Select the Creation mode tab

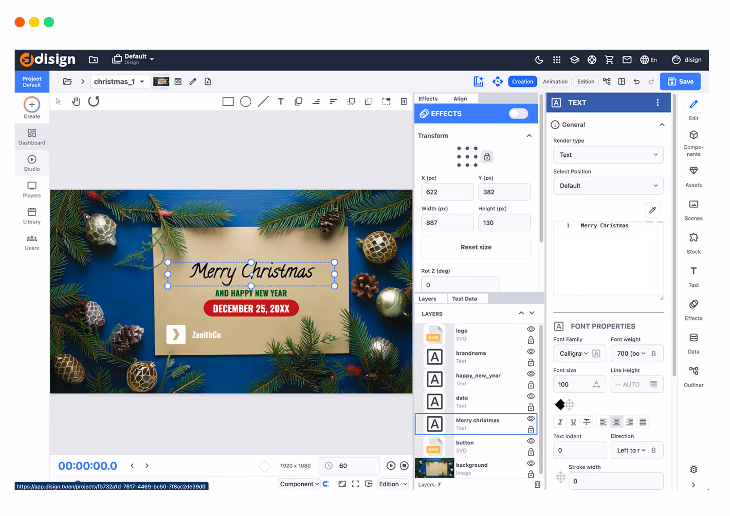(522, 81)
